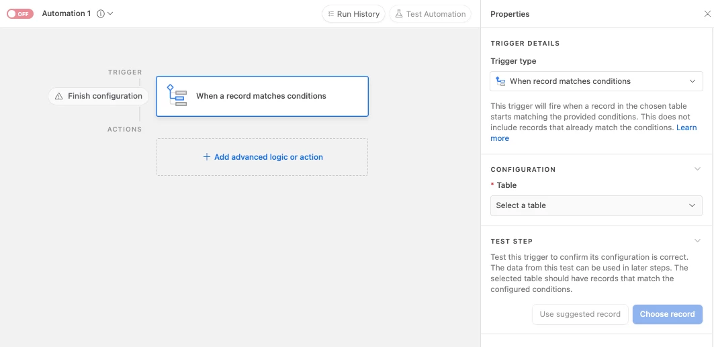Follow the Learn more link
Image resolution: width=714 pixels, height=347 pixels.
click(686, 128)
